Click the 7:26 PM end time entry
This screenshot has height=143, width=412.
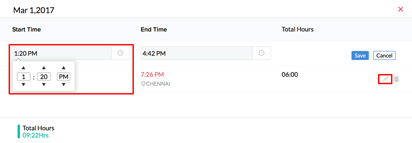(x=152, y=74)
